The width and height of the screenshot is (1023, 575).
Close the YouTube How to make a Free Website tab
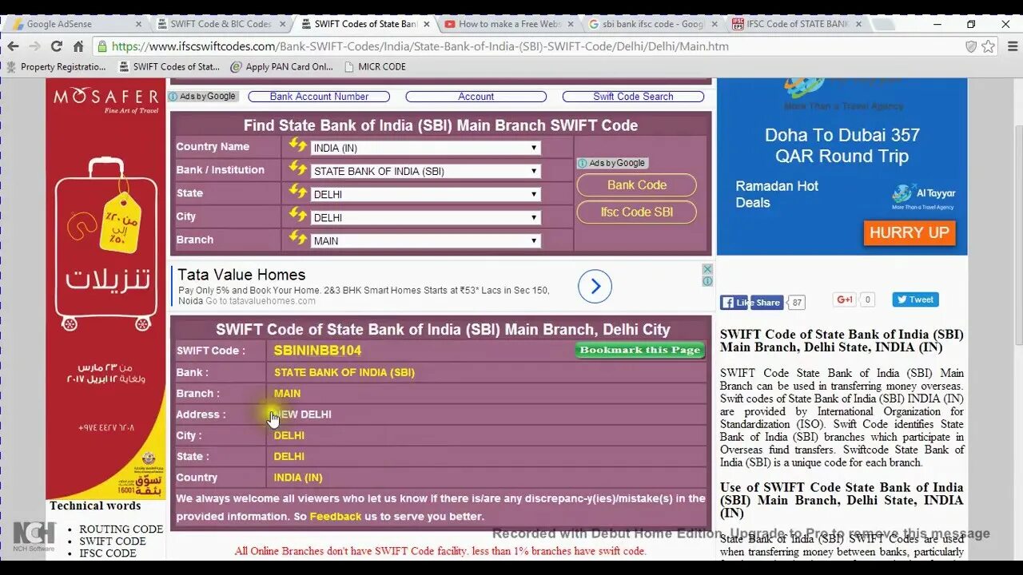pyautogui.click(x=571, y=24)
